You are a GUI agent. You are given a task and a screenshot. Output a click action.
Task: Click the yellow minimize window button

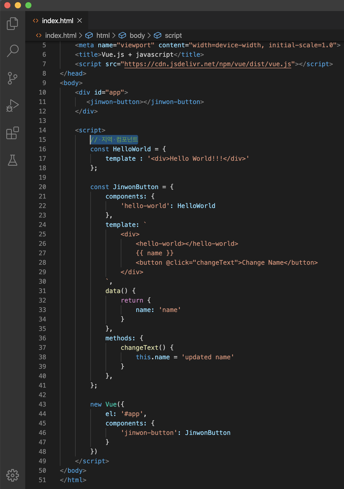18,5
